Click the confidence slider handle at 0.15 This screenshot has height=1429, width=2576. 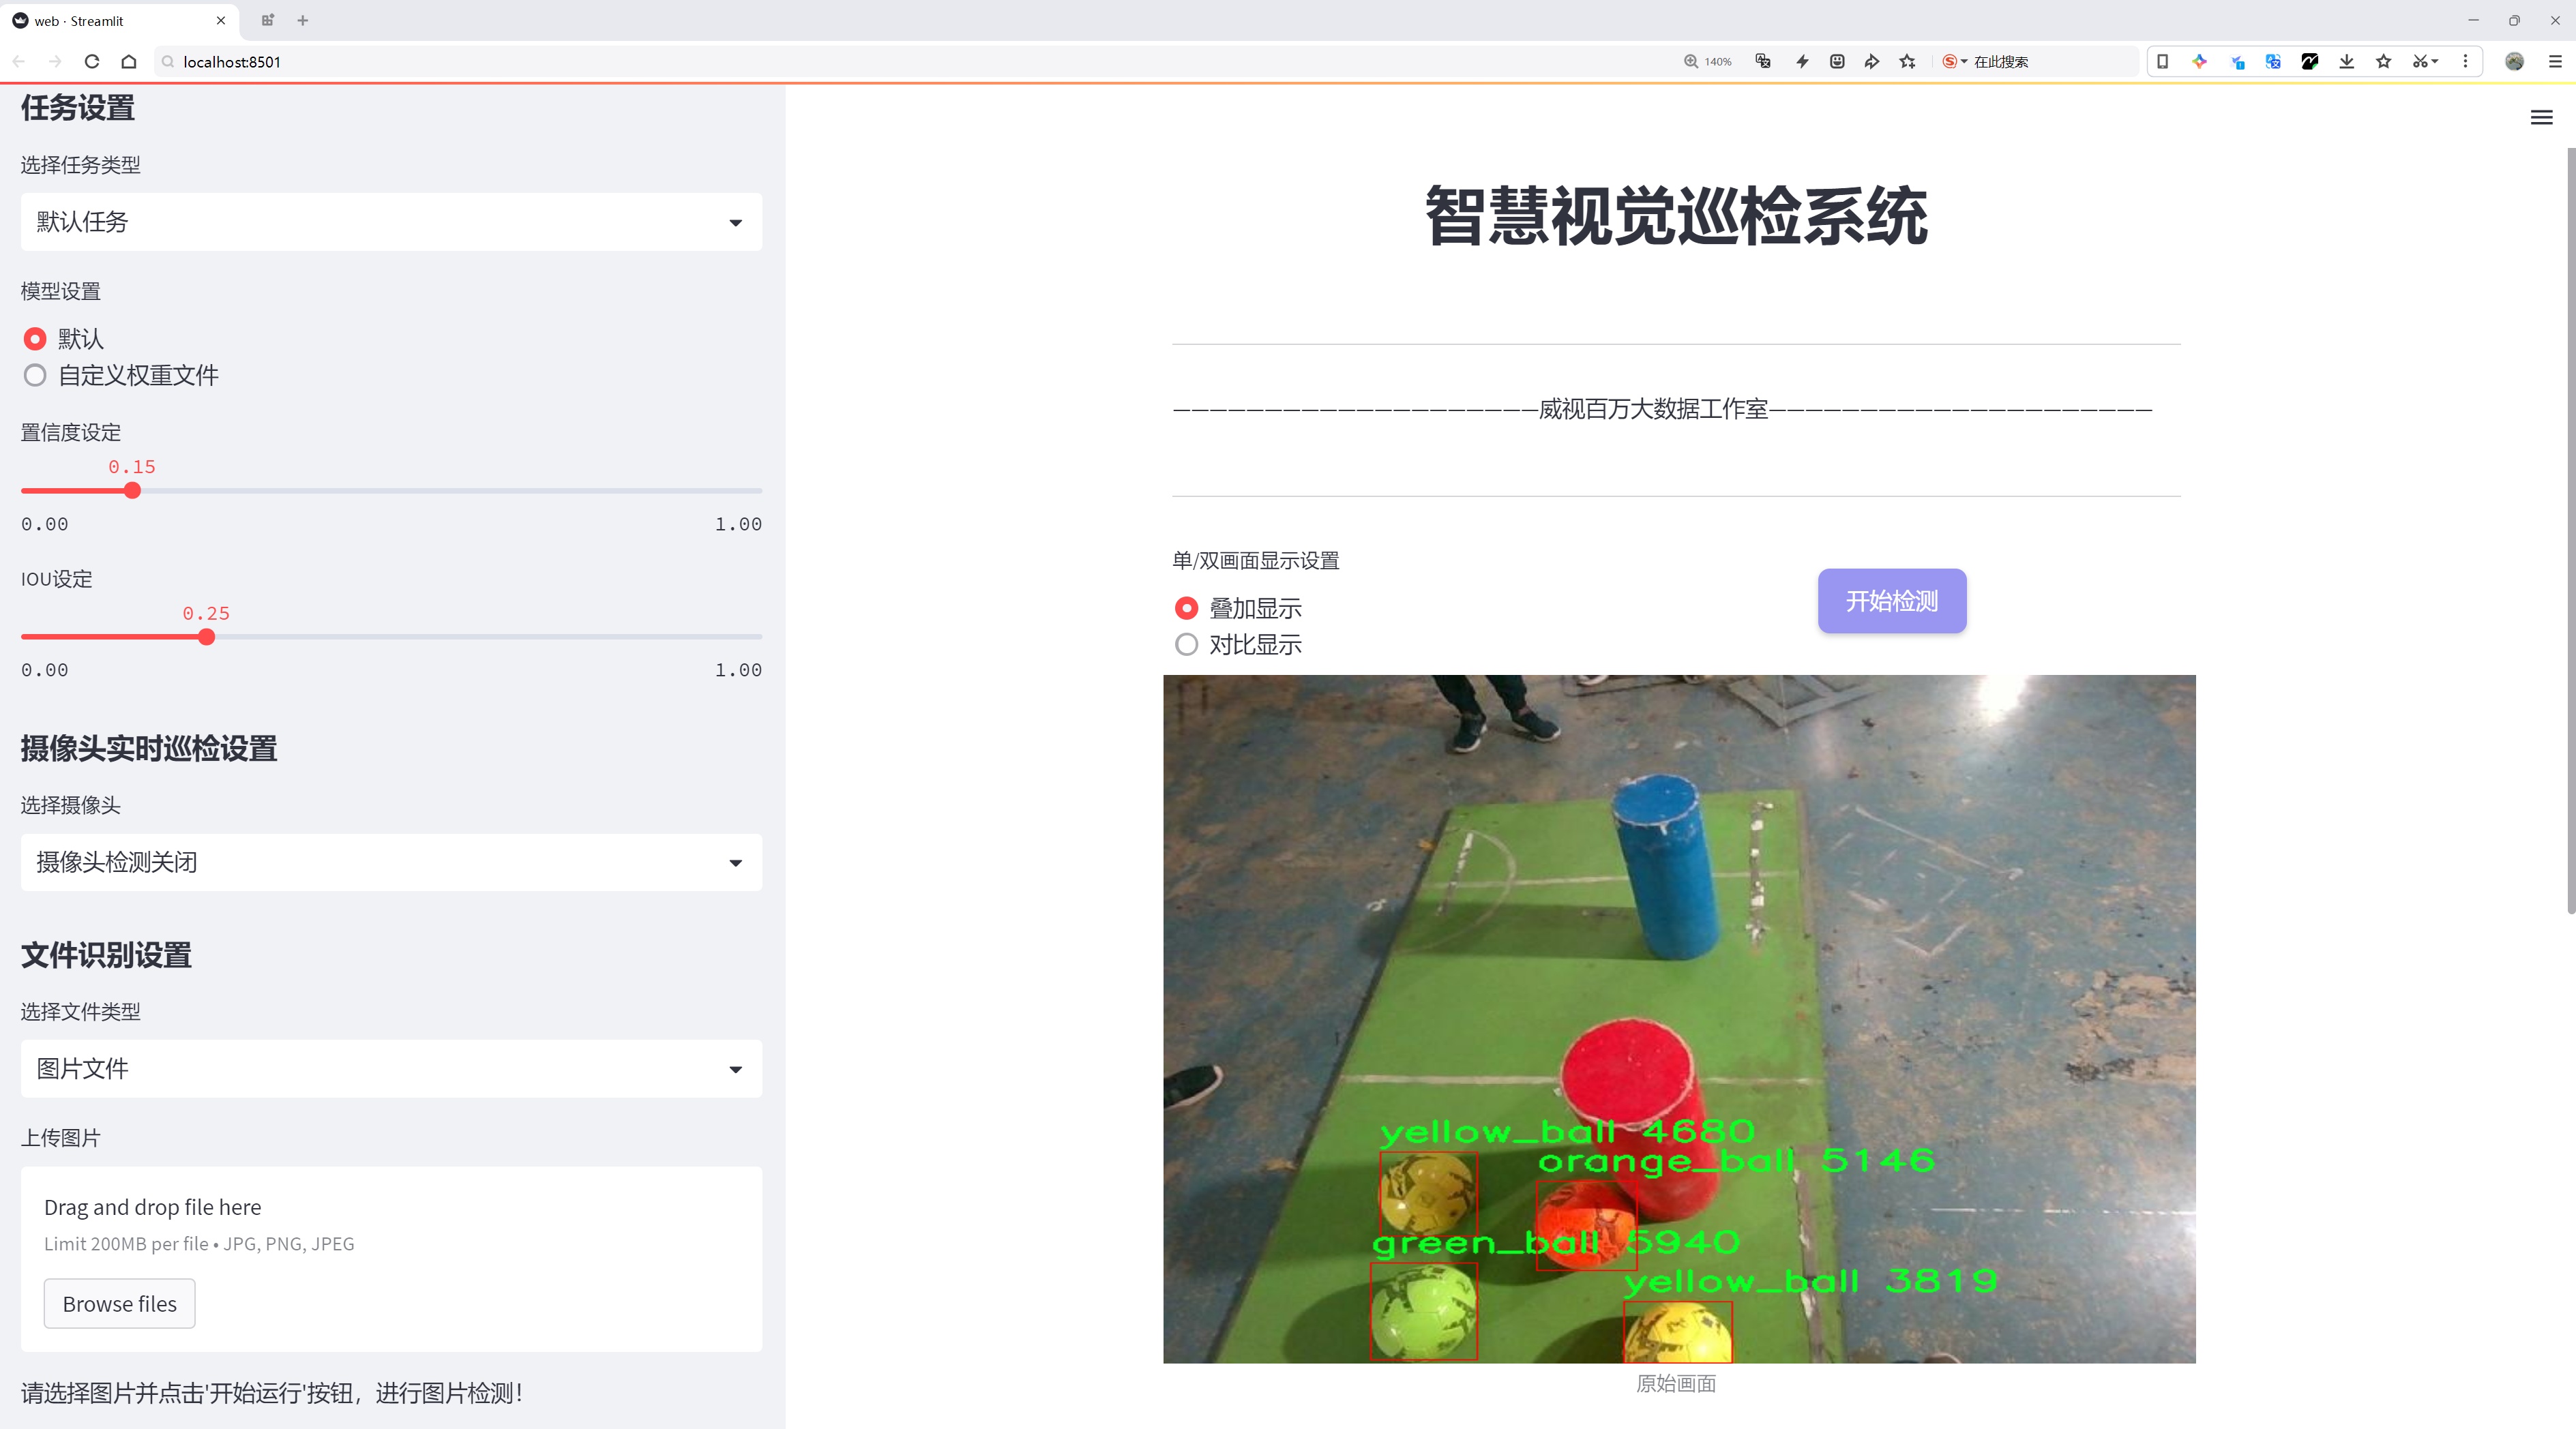pyautogui.click(x=132, y=491)
